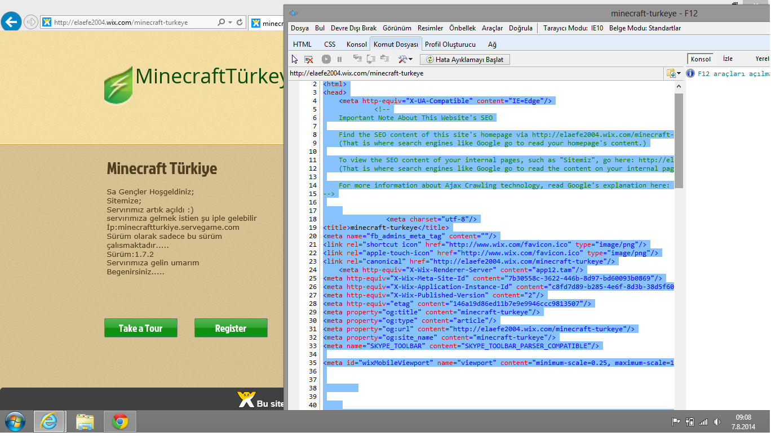Open Belge Modu: Standartlar menu

(x=645, y=28)
